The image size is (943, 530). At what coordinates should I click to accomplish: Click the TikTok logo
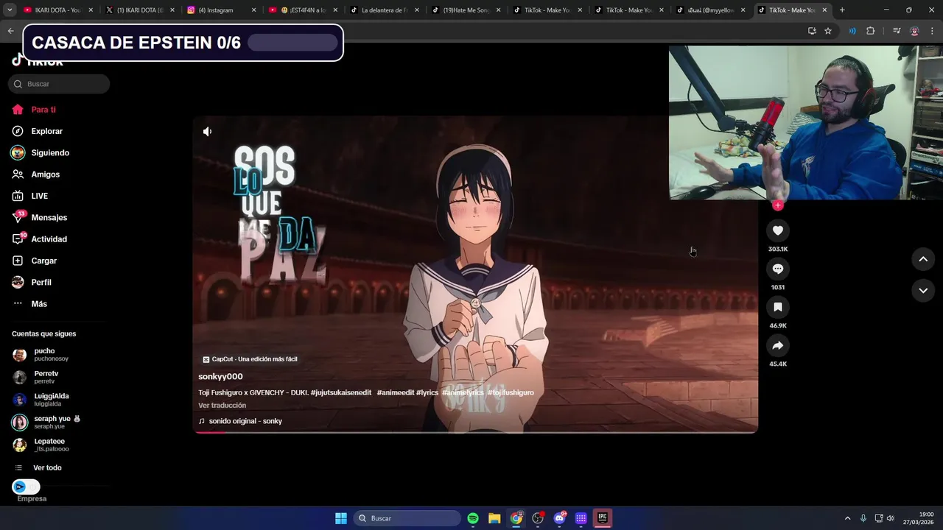coord(38,61)
